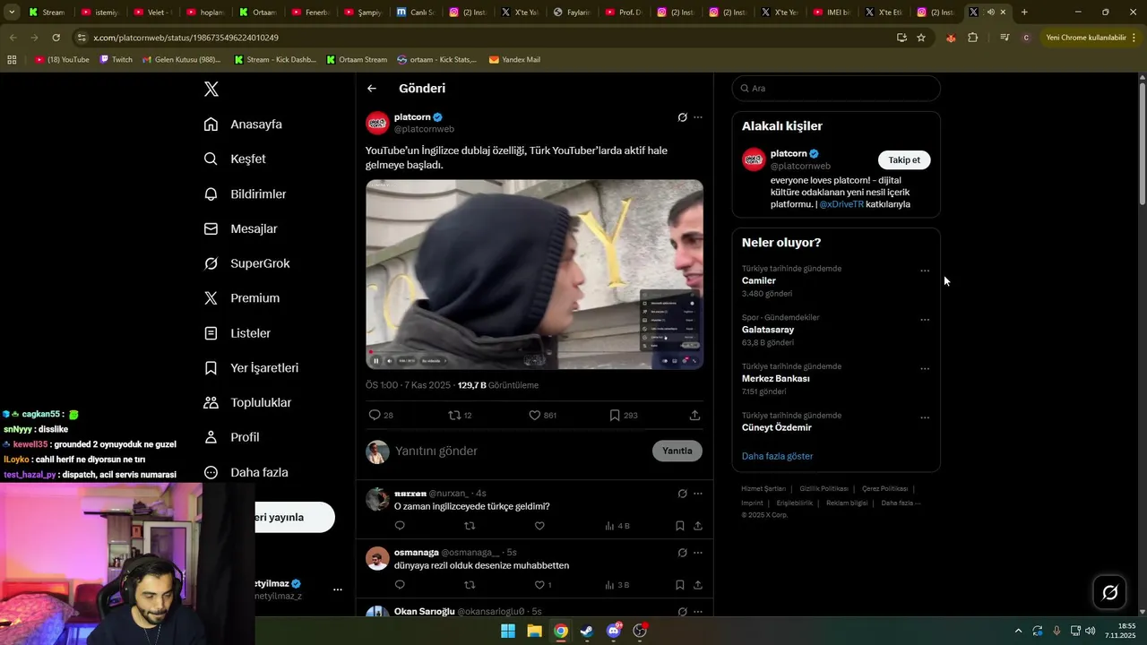Click Gizlilik Politikası footer link
Viewport: 1147px width, 645px height.
point(824,489)
